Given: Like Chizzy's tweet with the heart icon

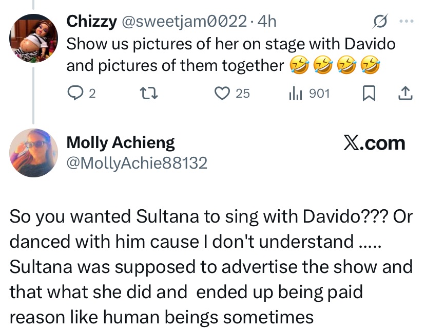Looking at the screenshot, I should click(x=221, y=93).
